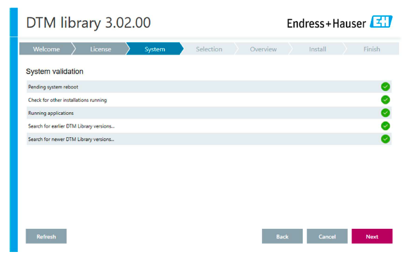Click green checkmark for Running applications

tap(385, 113)
